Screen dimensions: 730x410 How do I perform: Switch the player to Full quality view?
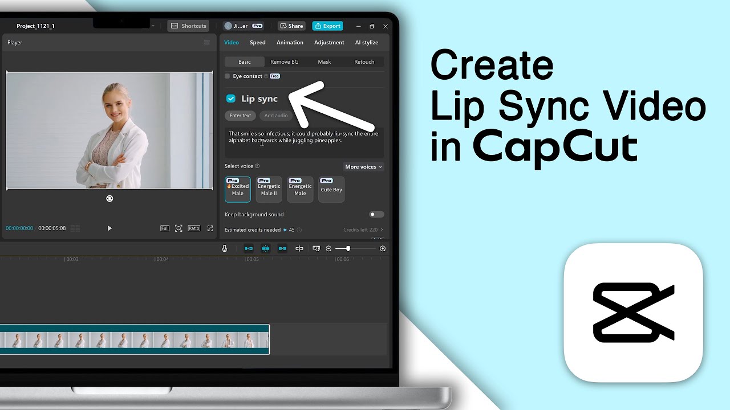pyautogui.click(x=165, y=228)
